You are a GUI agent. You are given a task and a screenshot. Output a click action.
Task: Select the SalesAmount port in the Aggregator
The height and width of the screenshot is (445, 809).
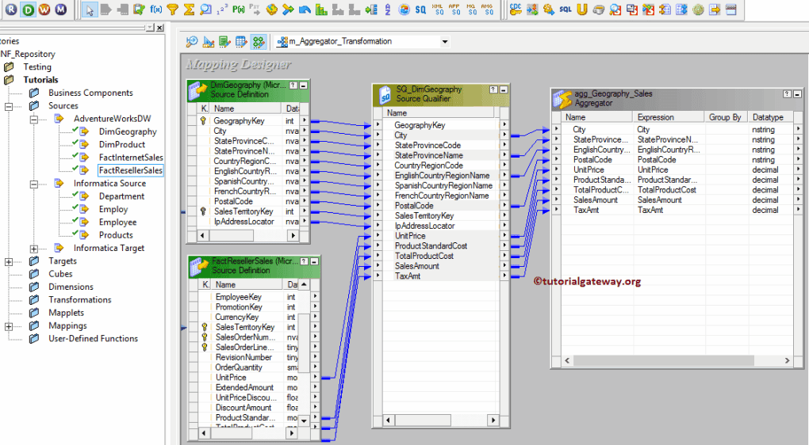pos(596,200)
